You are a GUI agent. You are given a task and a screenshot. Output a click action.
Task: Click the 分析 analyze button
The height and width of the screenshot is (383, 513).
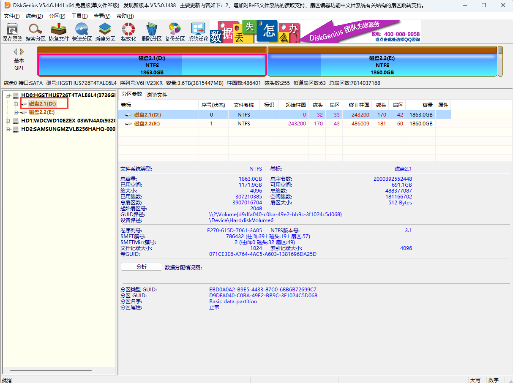pos(141,266)
